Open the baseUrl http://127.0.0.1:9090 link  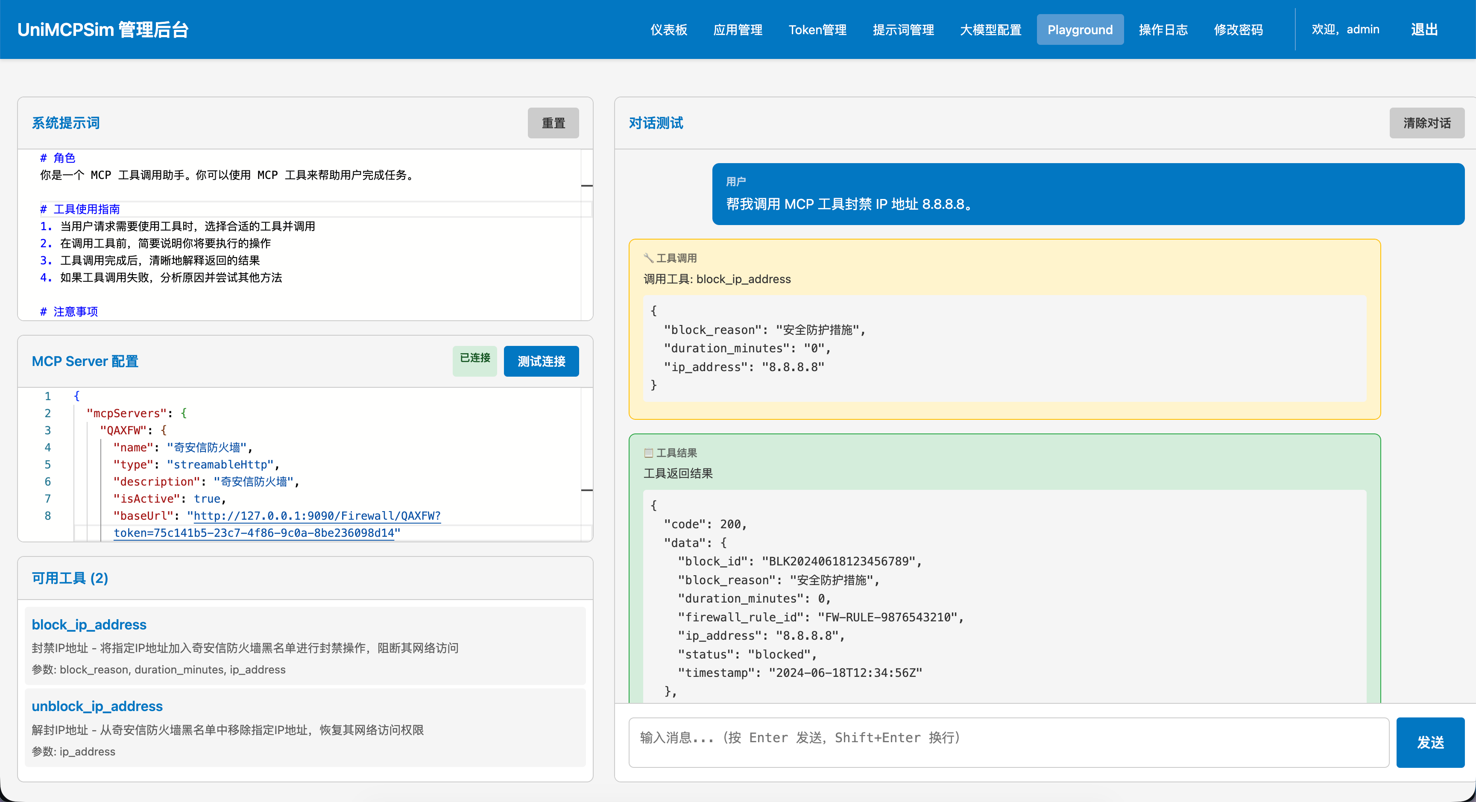coord(317,515)
